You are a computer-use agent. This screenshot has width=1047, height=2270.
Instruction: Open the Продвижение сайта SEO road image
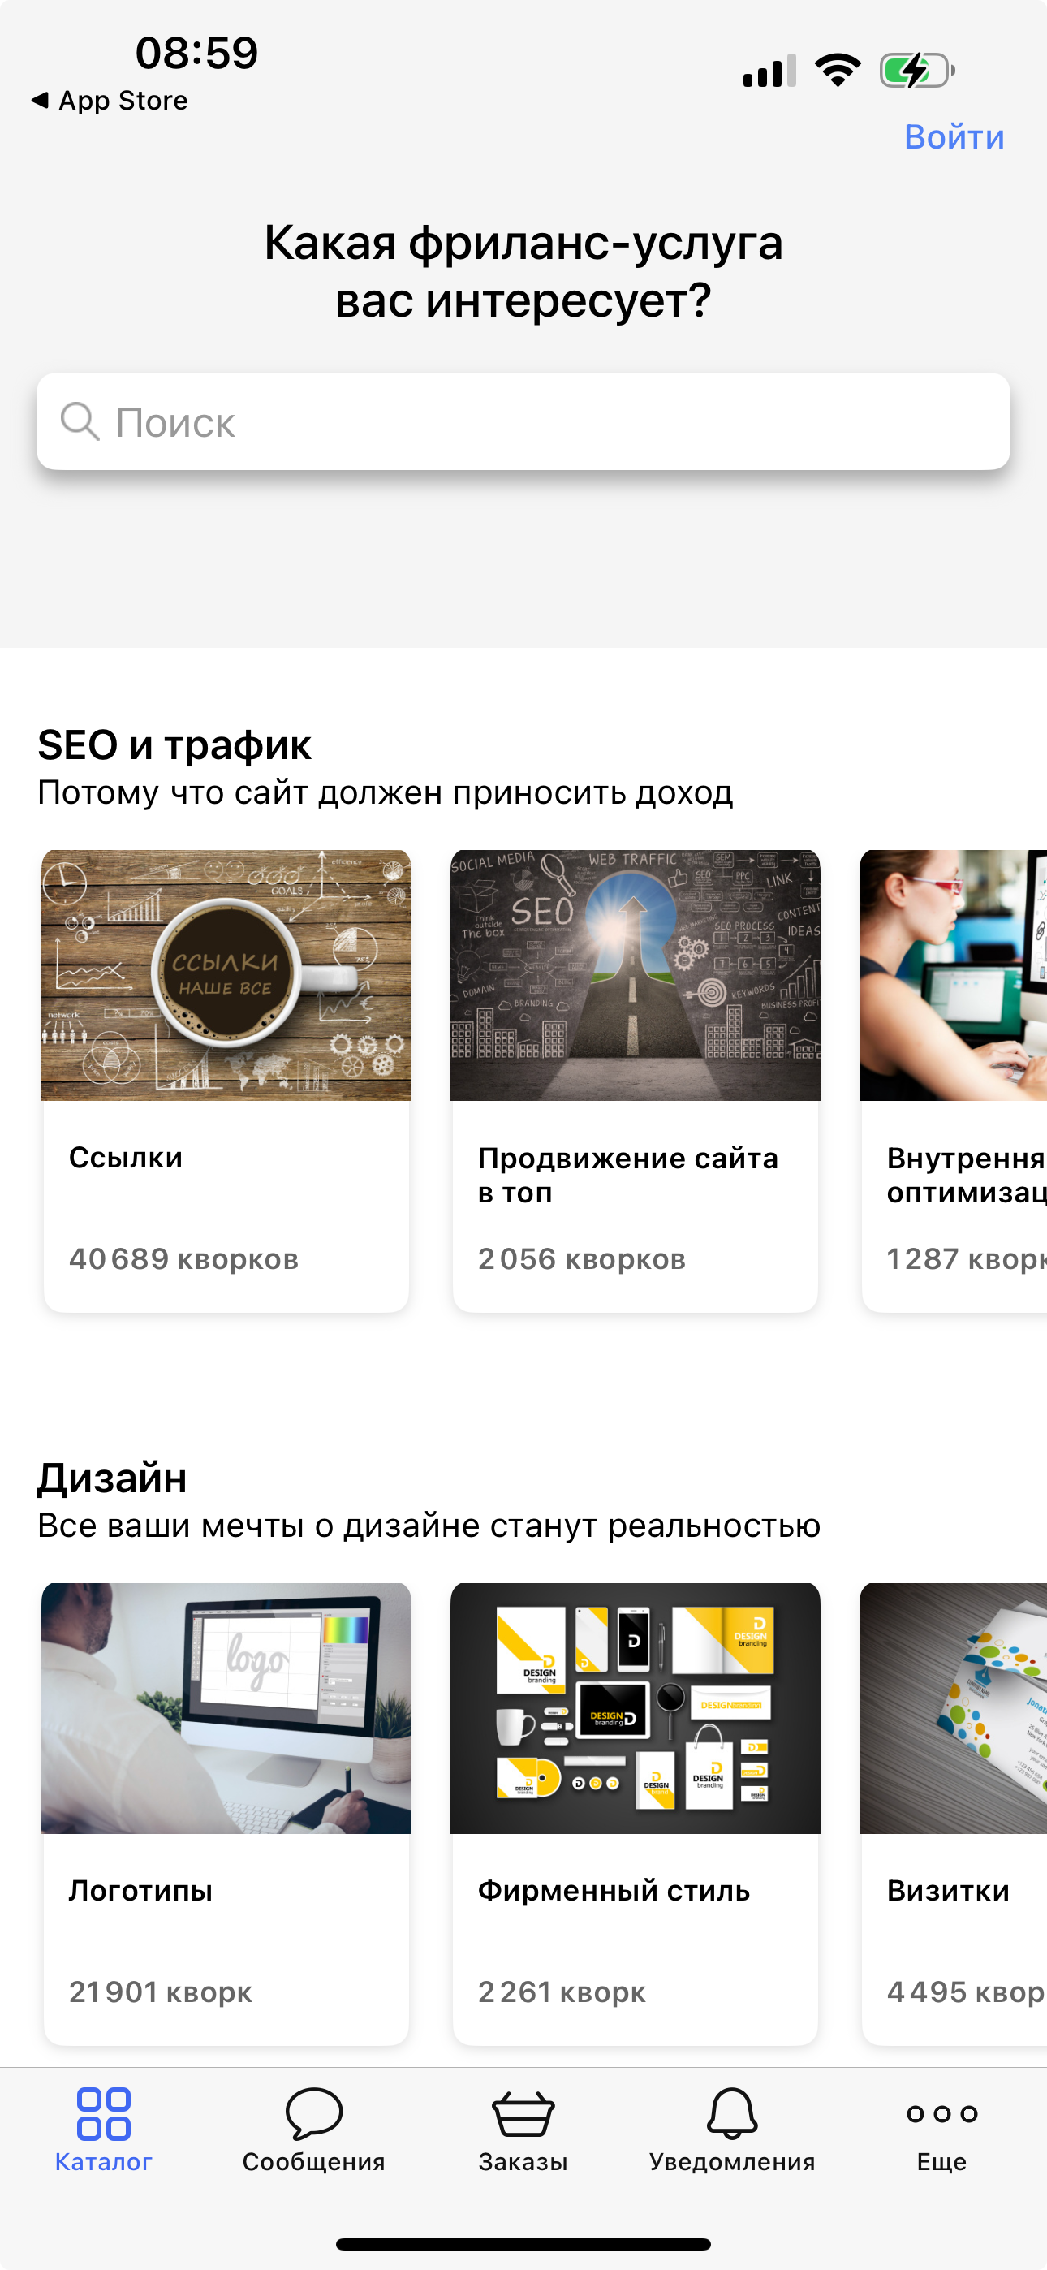636,974
